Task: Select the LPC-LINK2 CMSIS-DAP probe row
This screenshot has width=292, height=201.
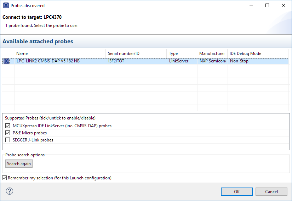Action: click(48, 61)
